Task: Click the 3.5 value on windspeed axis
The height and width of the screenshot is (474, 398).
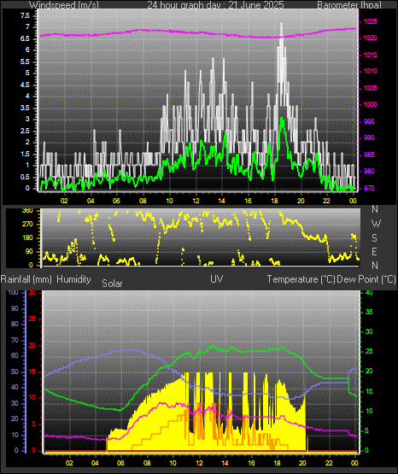Action: coord(25,108)
